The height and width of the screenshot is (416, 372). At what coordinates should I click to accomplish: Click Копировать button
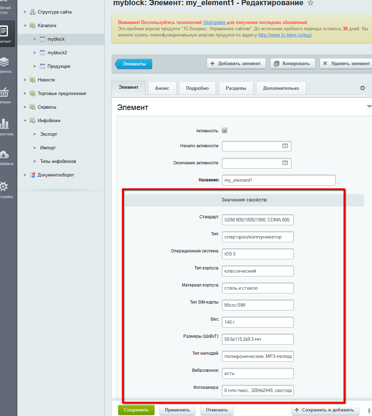coord(292,64)
